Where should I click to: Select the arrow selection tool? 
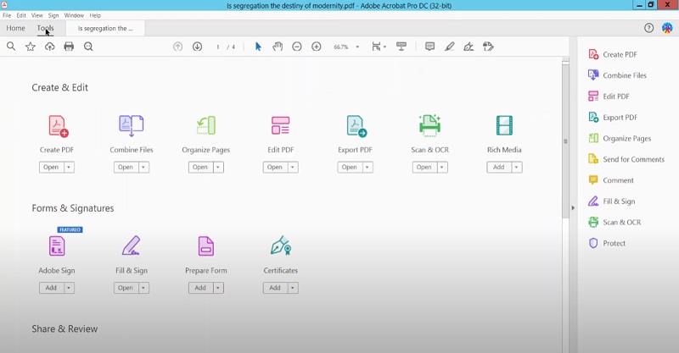258,47
